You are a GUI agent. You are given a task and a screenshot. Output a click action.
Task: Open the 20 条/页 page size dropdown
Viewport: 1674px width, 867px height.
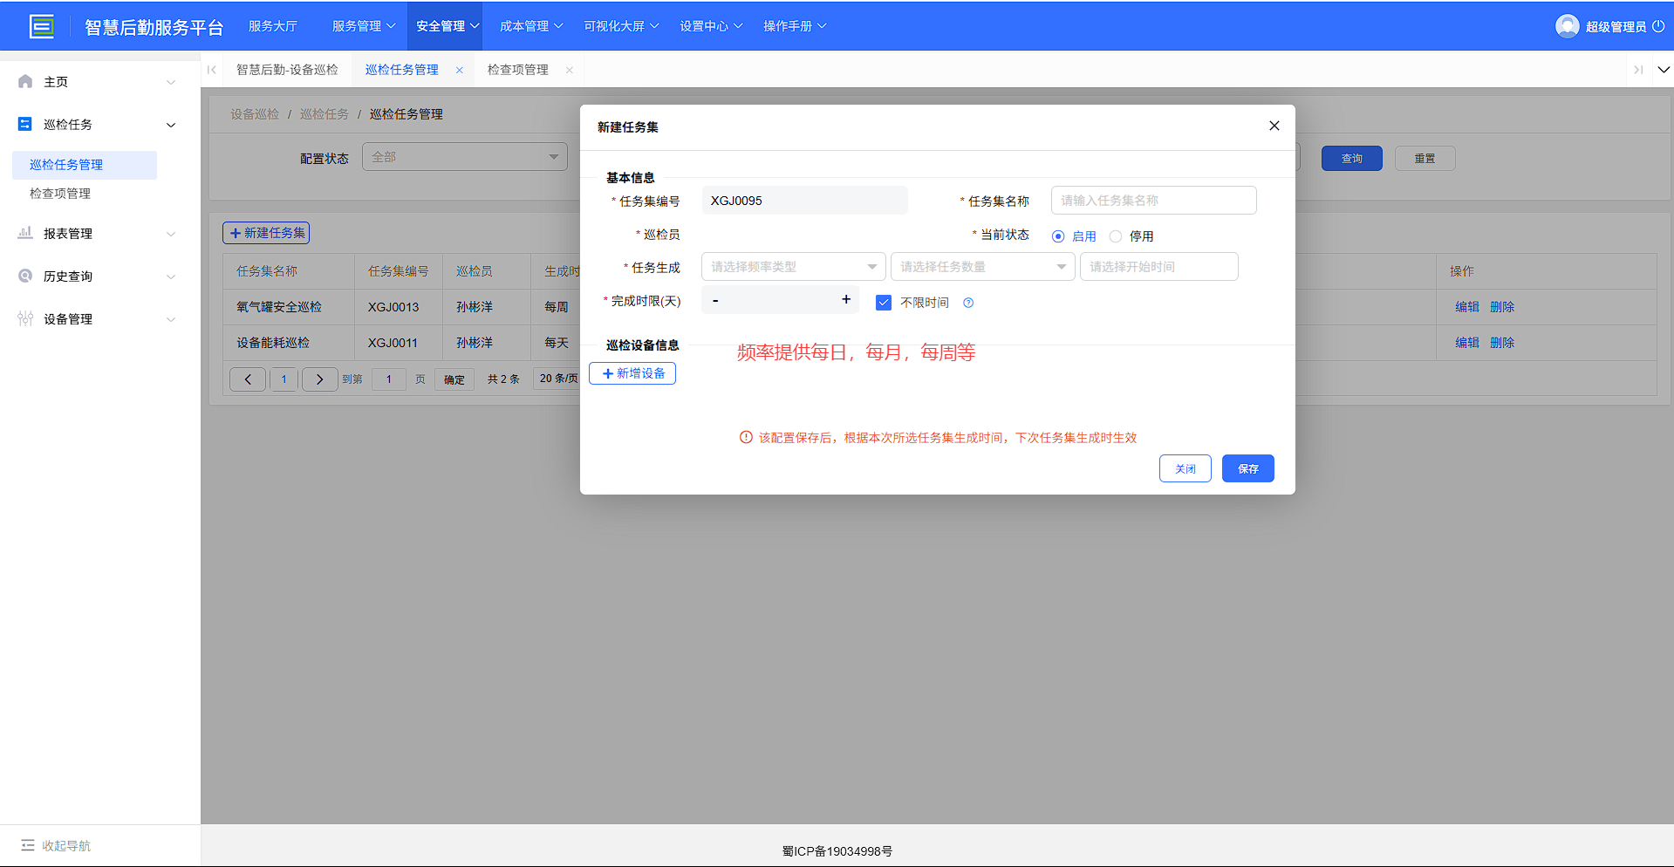(x=557, y=379)
